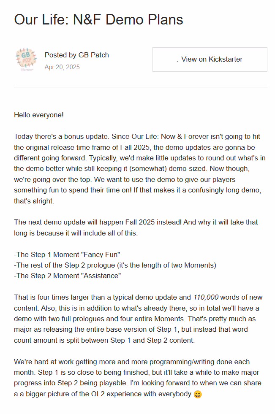275x414 pixels.
Task: Click the grinning emoji at the end
Action: tap(198, 395)
